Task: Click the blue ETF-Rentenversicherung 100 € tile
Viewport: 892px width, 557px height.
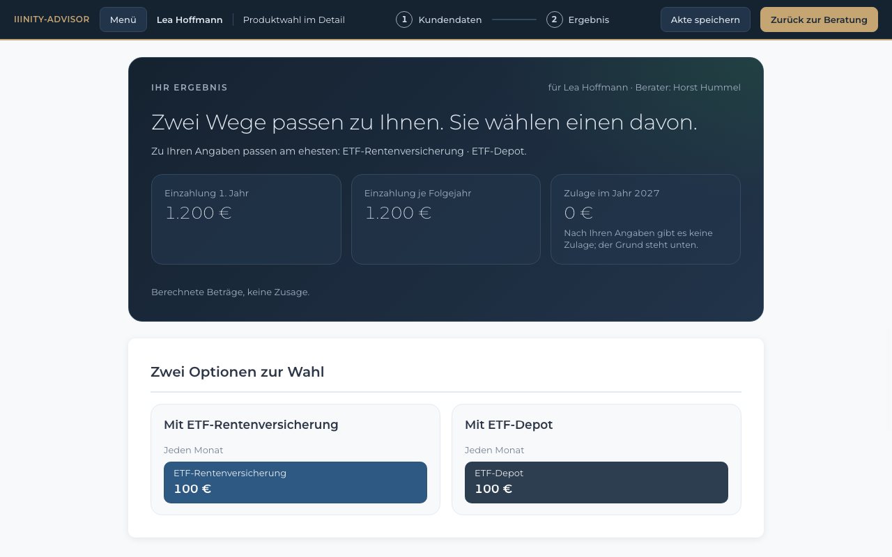Action: click(295, 482)
